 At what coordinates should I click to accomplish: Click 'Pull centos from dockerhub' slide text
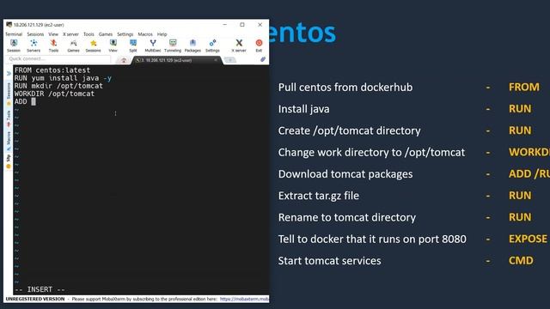click(345, 88)
